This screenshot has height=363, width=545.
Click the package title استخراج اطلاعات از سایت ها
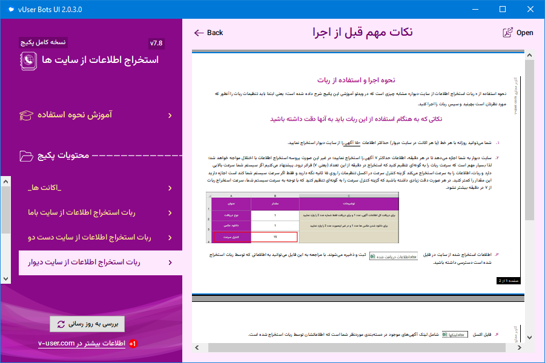click(x=100, y=60)
